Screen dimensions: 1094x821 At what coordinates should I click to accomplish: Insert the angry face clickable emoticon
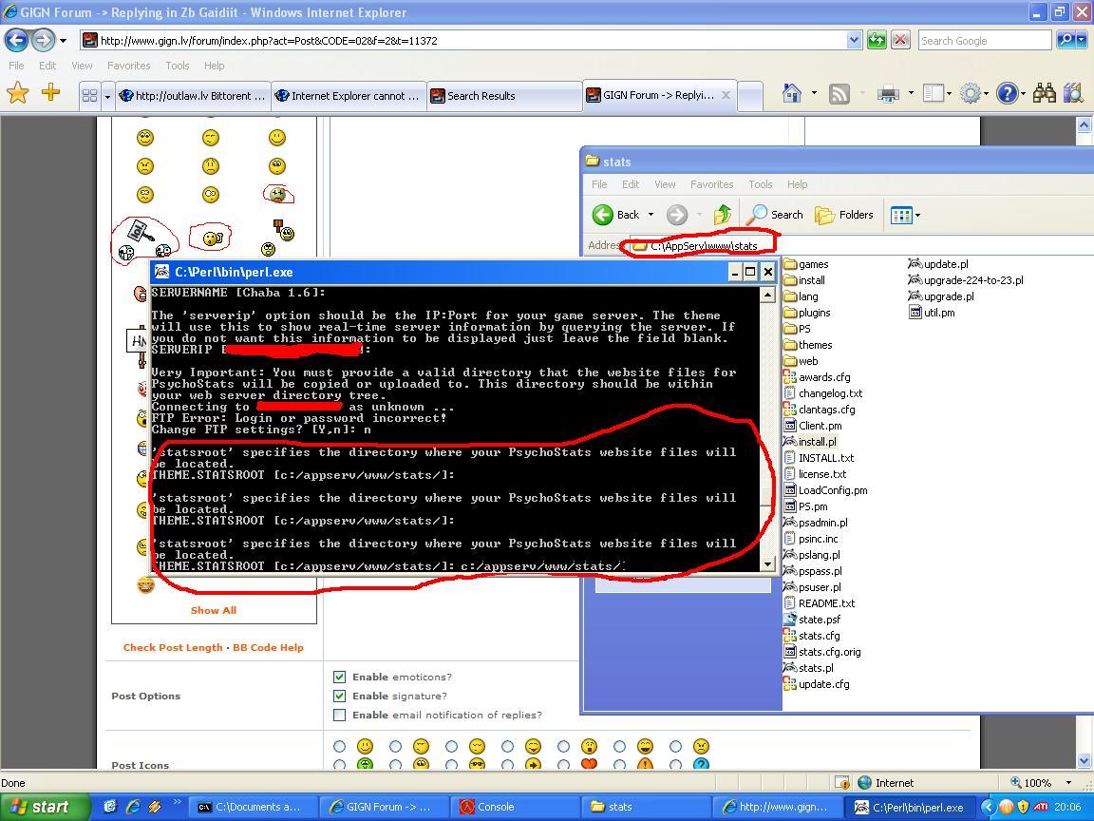pos(145,166)
